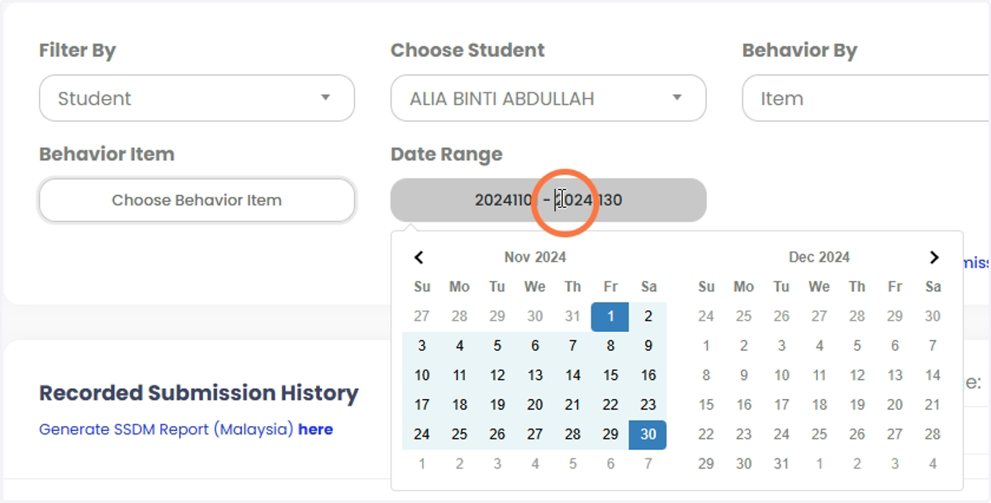Select November 1 in the calendar
Image resolution: width=991 pixels, height=503 pixels.
[610, 316]
